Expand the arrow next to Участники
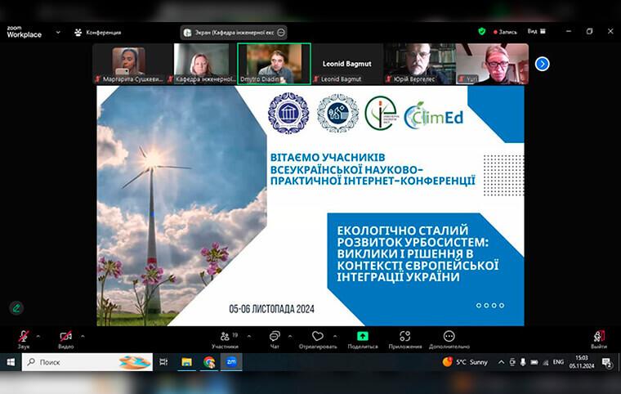 [249, 337]
